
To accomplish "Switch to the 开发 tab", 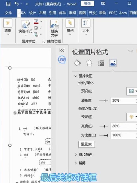I will (x=93, y=13).
